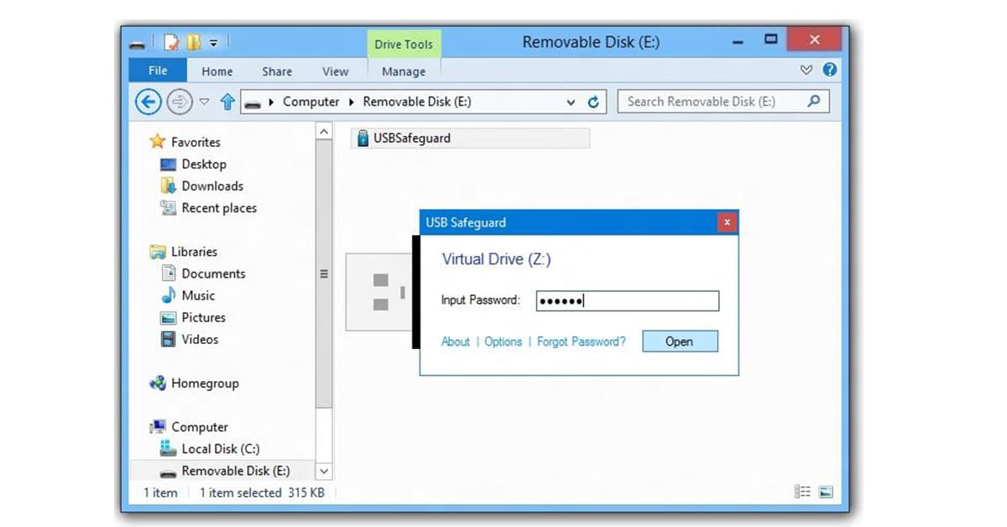The width and height of the screenshot is (1007, 527).
Task: Open the Documents library
Action: pos(213,273)
